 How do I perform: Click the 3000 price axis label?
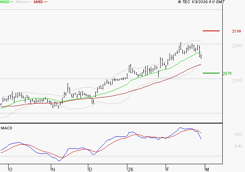pos(237,46)
